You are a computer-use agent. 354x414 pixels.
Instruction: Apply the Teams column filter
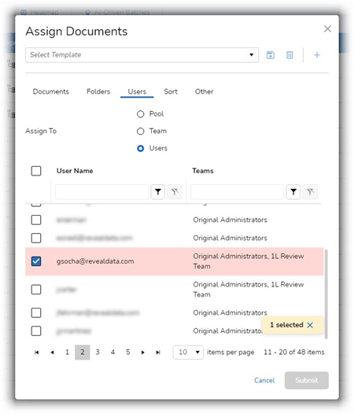point(293,192)
